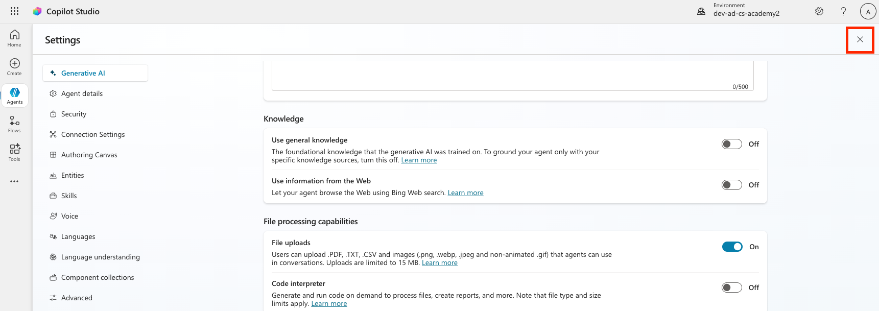879x311 pixels.
Task: Click Learn more about Bing Web search
Action: (x=465, y=193)
